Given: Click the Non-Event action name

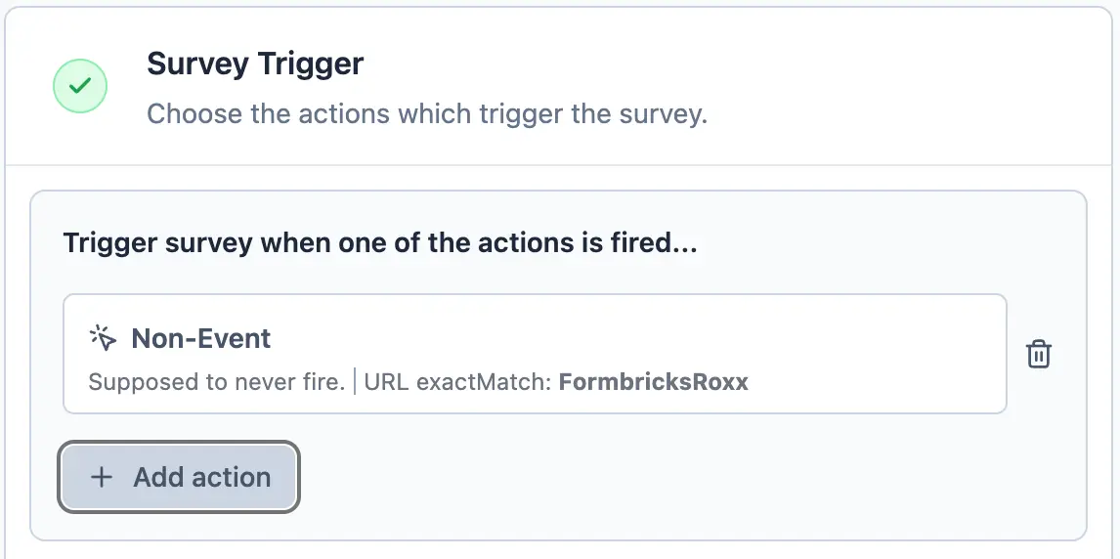Looking at the screenshot, I should click(x=201, y=338).
